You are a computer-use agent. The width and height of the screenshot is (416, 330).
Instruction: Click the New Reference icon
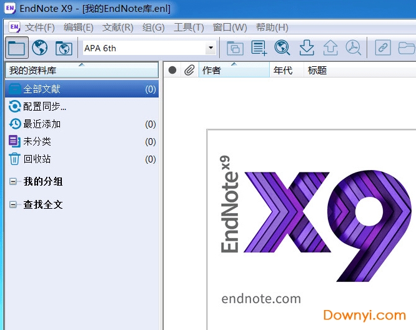tap(259, 48)
